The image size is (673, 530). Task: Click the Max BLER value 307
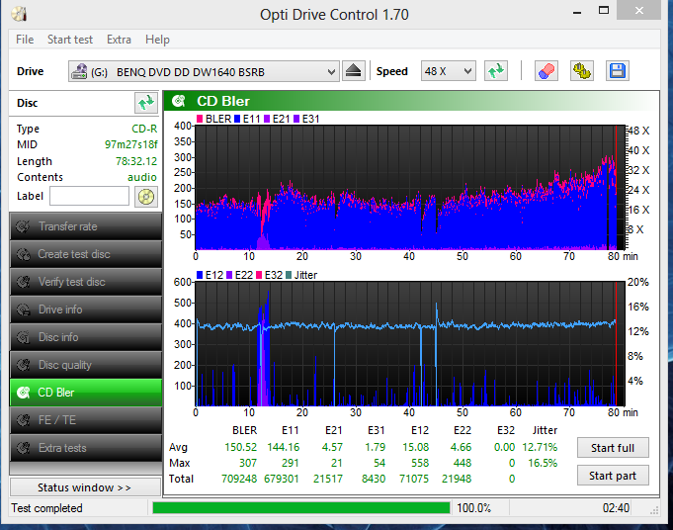pyautogui.click(x=248, y=463)
